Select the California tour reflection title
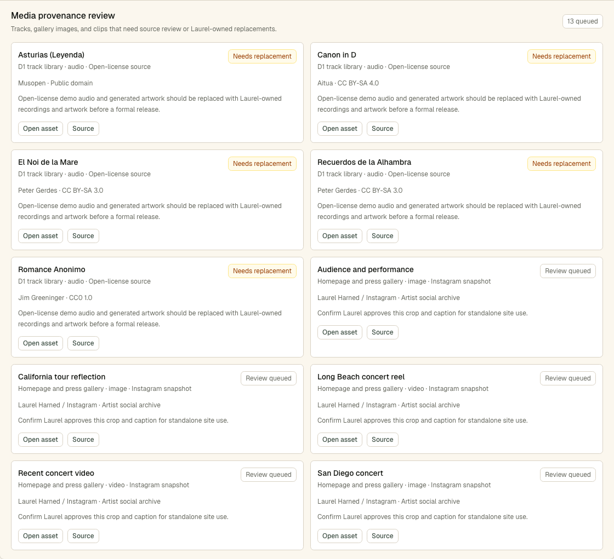Viewport: 614px width, 559px height. [61, 377]
